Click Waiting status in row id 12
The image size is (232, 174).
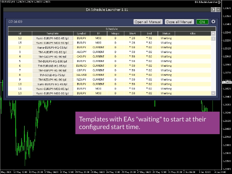[166, 38]
